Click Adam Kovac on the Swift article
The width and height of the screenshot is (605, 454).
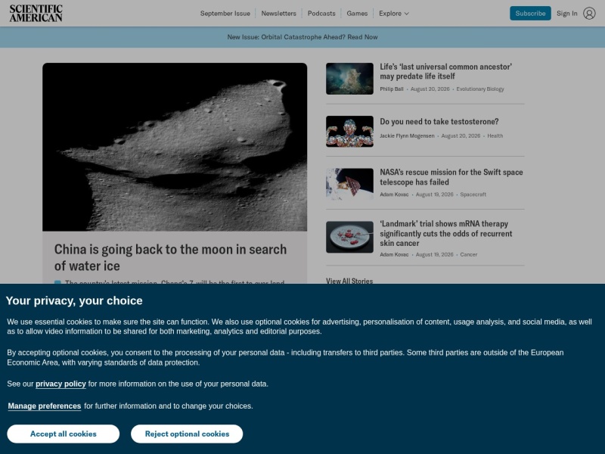pyautogui.click(x=394, y=194)
